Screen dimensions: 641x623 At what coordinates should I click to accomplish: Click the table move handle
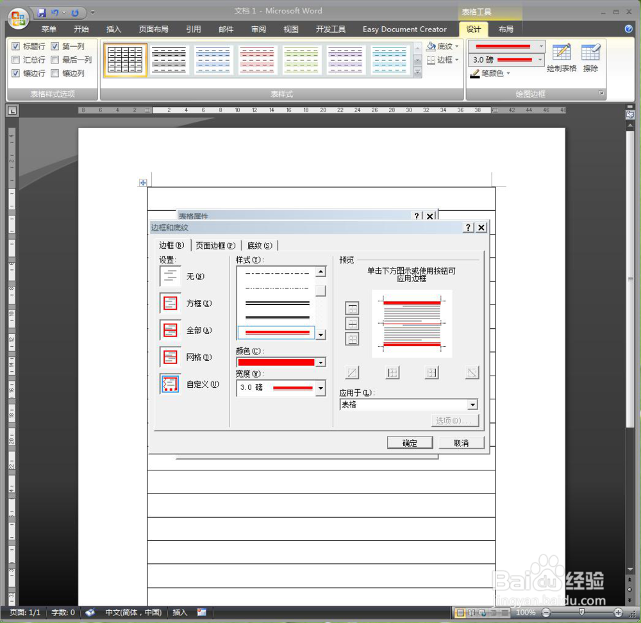point(143,183)
